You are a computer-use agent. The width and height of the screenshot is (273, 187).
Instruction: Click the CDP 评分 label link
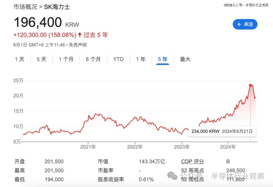point(193,162)
